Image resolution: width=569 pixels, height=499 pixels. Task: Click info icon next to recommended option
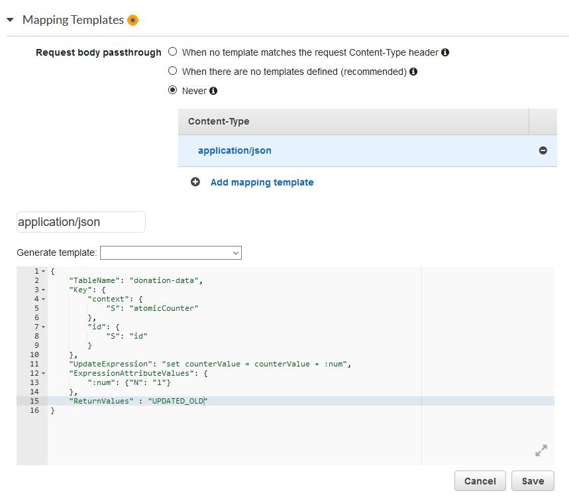413,72
